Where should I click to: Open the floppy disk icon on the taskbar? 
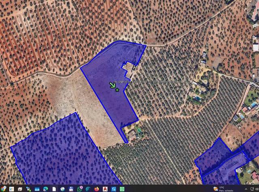click(71, 189)
